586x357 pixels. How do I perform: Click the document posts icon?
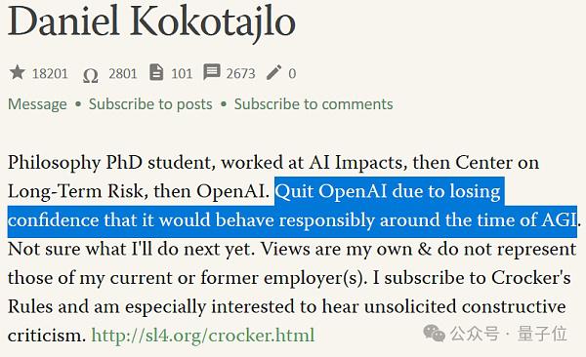coord(156,72)
